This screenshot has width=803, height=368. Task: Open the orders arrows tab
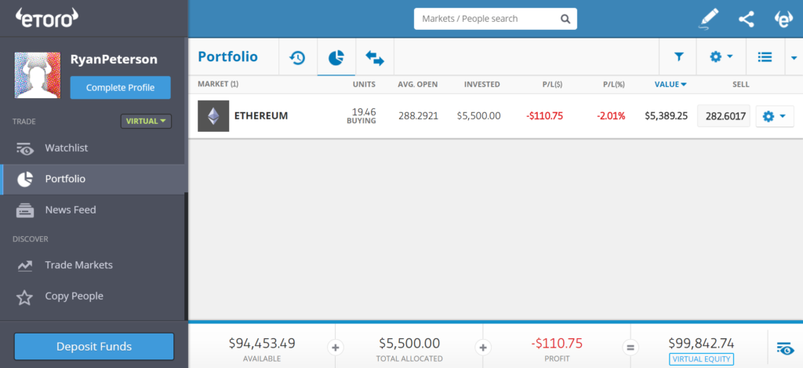[x=374, y=57]
